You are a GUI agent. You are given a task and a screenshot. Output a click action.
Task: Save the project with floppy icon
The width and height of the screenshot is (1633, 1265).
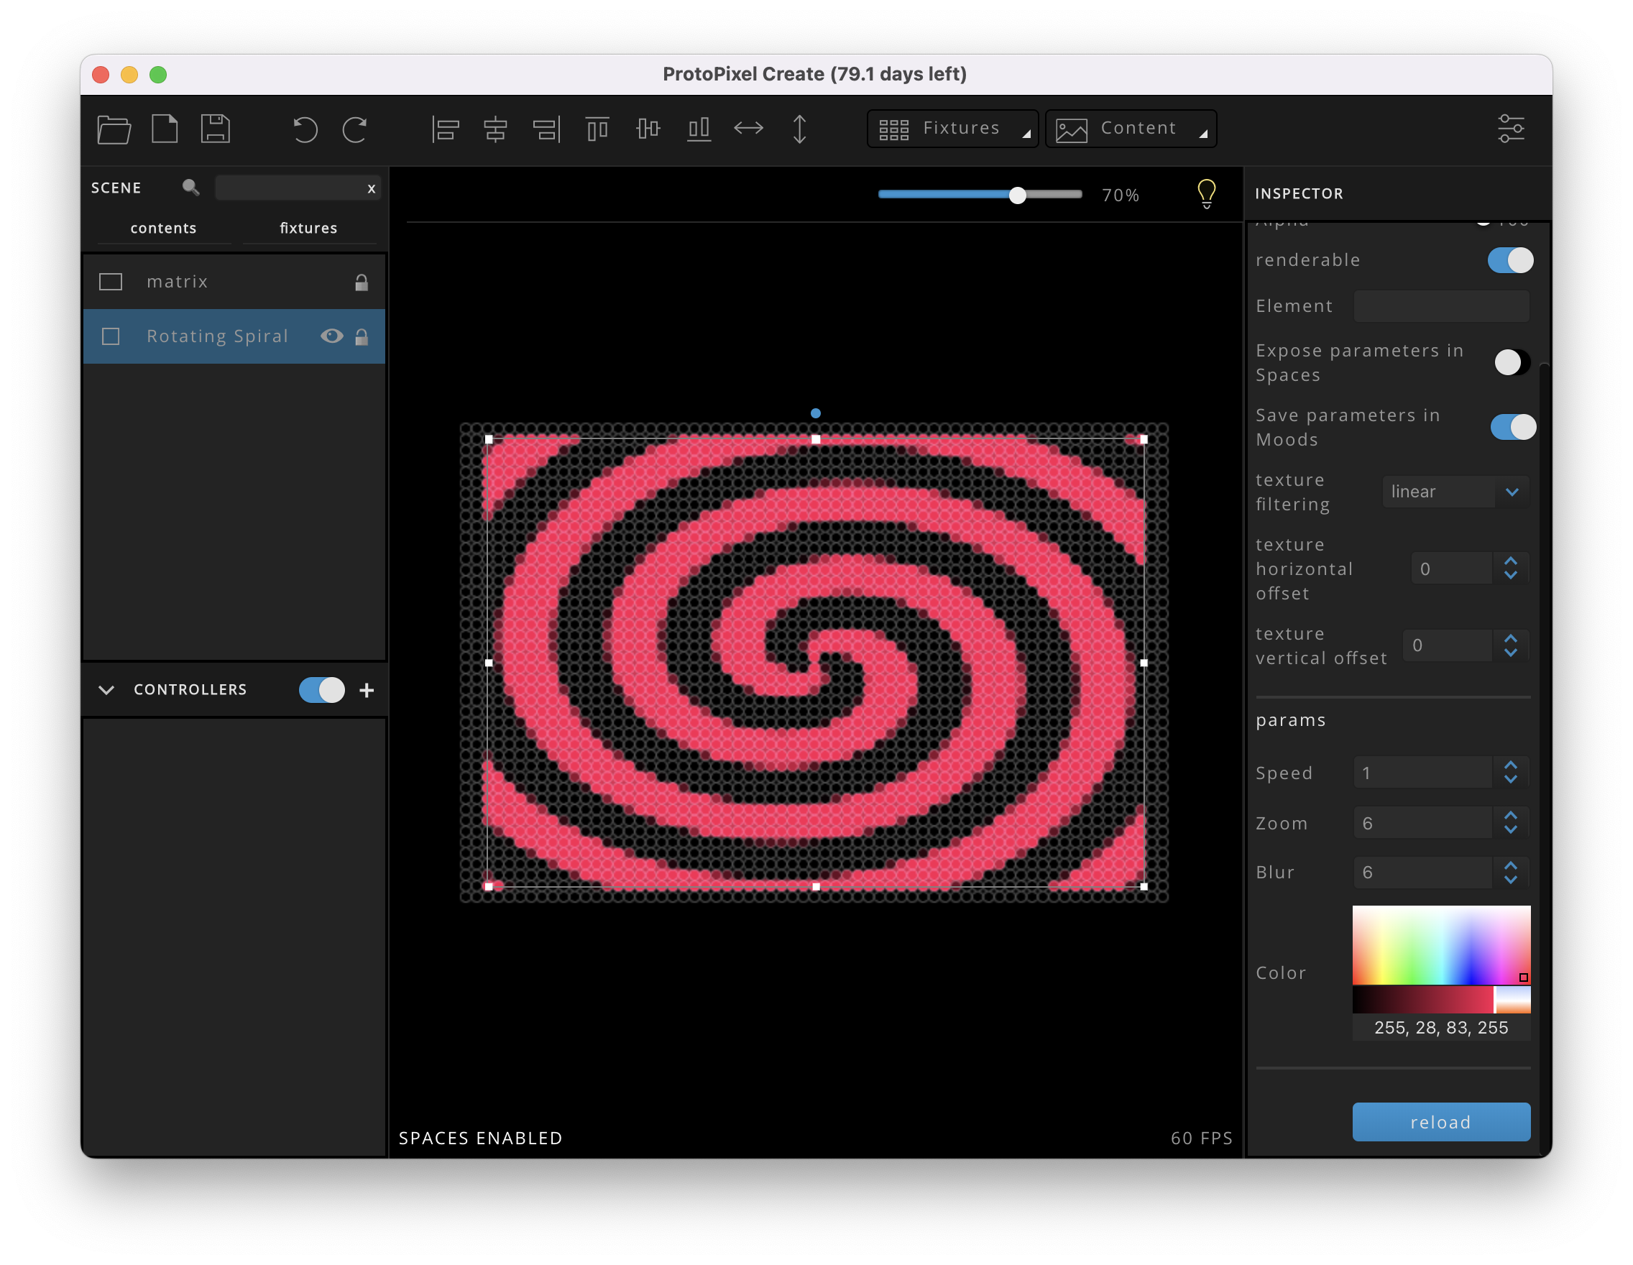click(216, 129)
